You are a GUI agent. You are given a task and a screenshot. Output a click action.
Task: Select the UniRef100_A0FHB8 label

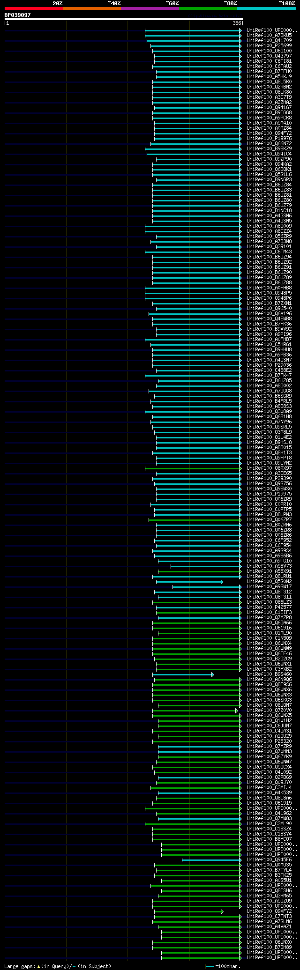pos(269,288)
